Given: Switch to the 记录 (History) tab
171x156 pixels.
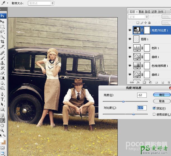Looking at the screenshot, I should coord(154,11).
